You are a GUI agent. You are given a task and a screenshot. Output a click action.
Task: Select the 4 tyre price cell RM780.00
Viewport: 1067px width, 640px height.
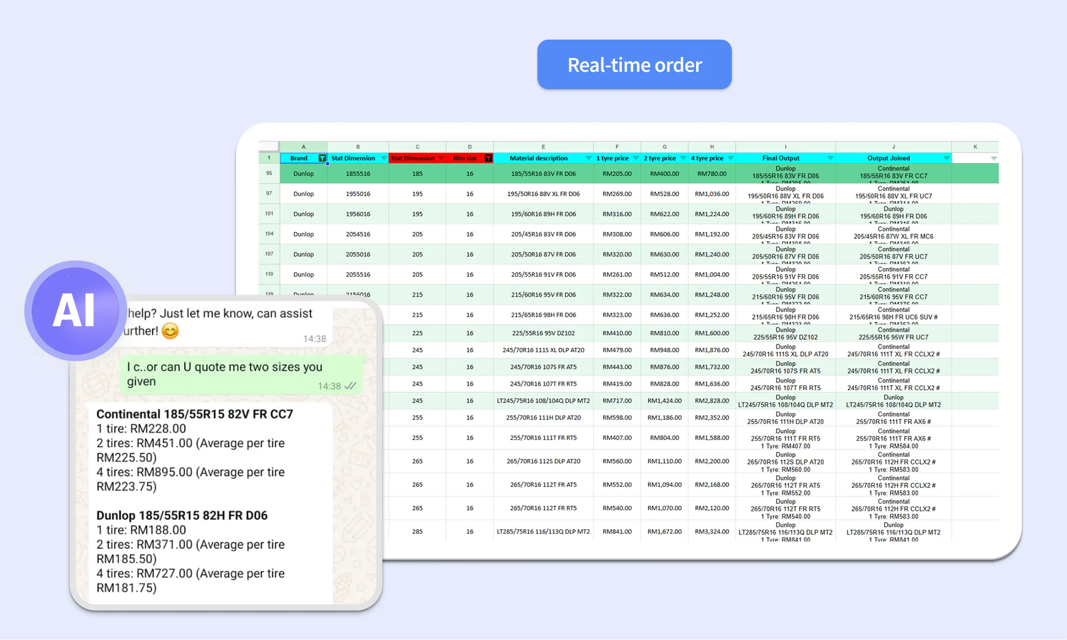pos(712,174)
